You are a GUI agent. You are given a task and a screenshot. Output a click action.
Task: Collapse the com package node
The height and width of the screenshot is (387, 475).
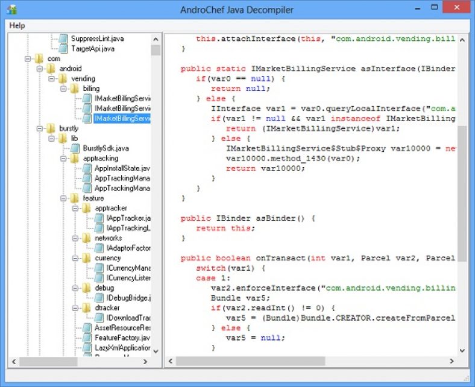click(28, 58)
